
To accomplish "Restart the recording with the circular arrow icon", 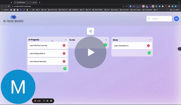I will tap(44, 101).
